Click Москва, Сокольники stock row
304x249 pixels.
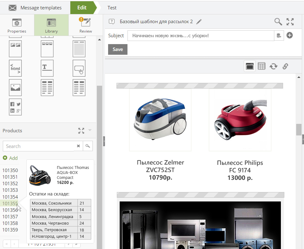click(61, 203)
